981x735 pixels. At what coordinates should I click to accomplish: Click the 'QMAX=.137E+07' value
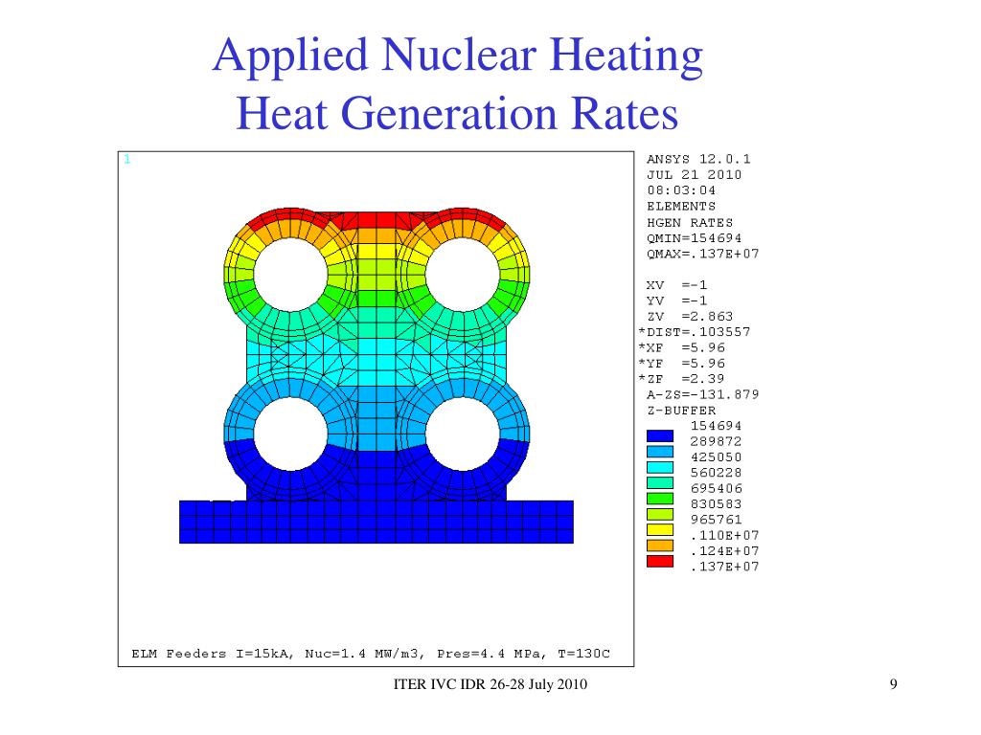click(x=702, y=254)
